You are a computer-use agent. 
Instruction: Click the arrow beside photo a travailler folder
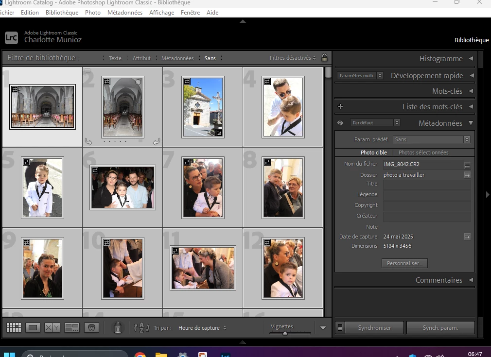point(467,175)
